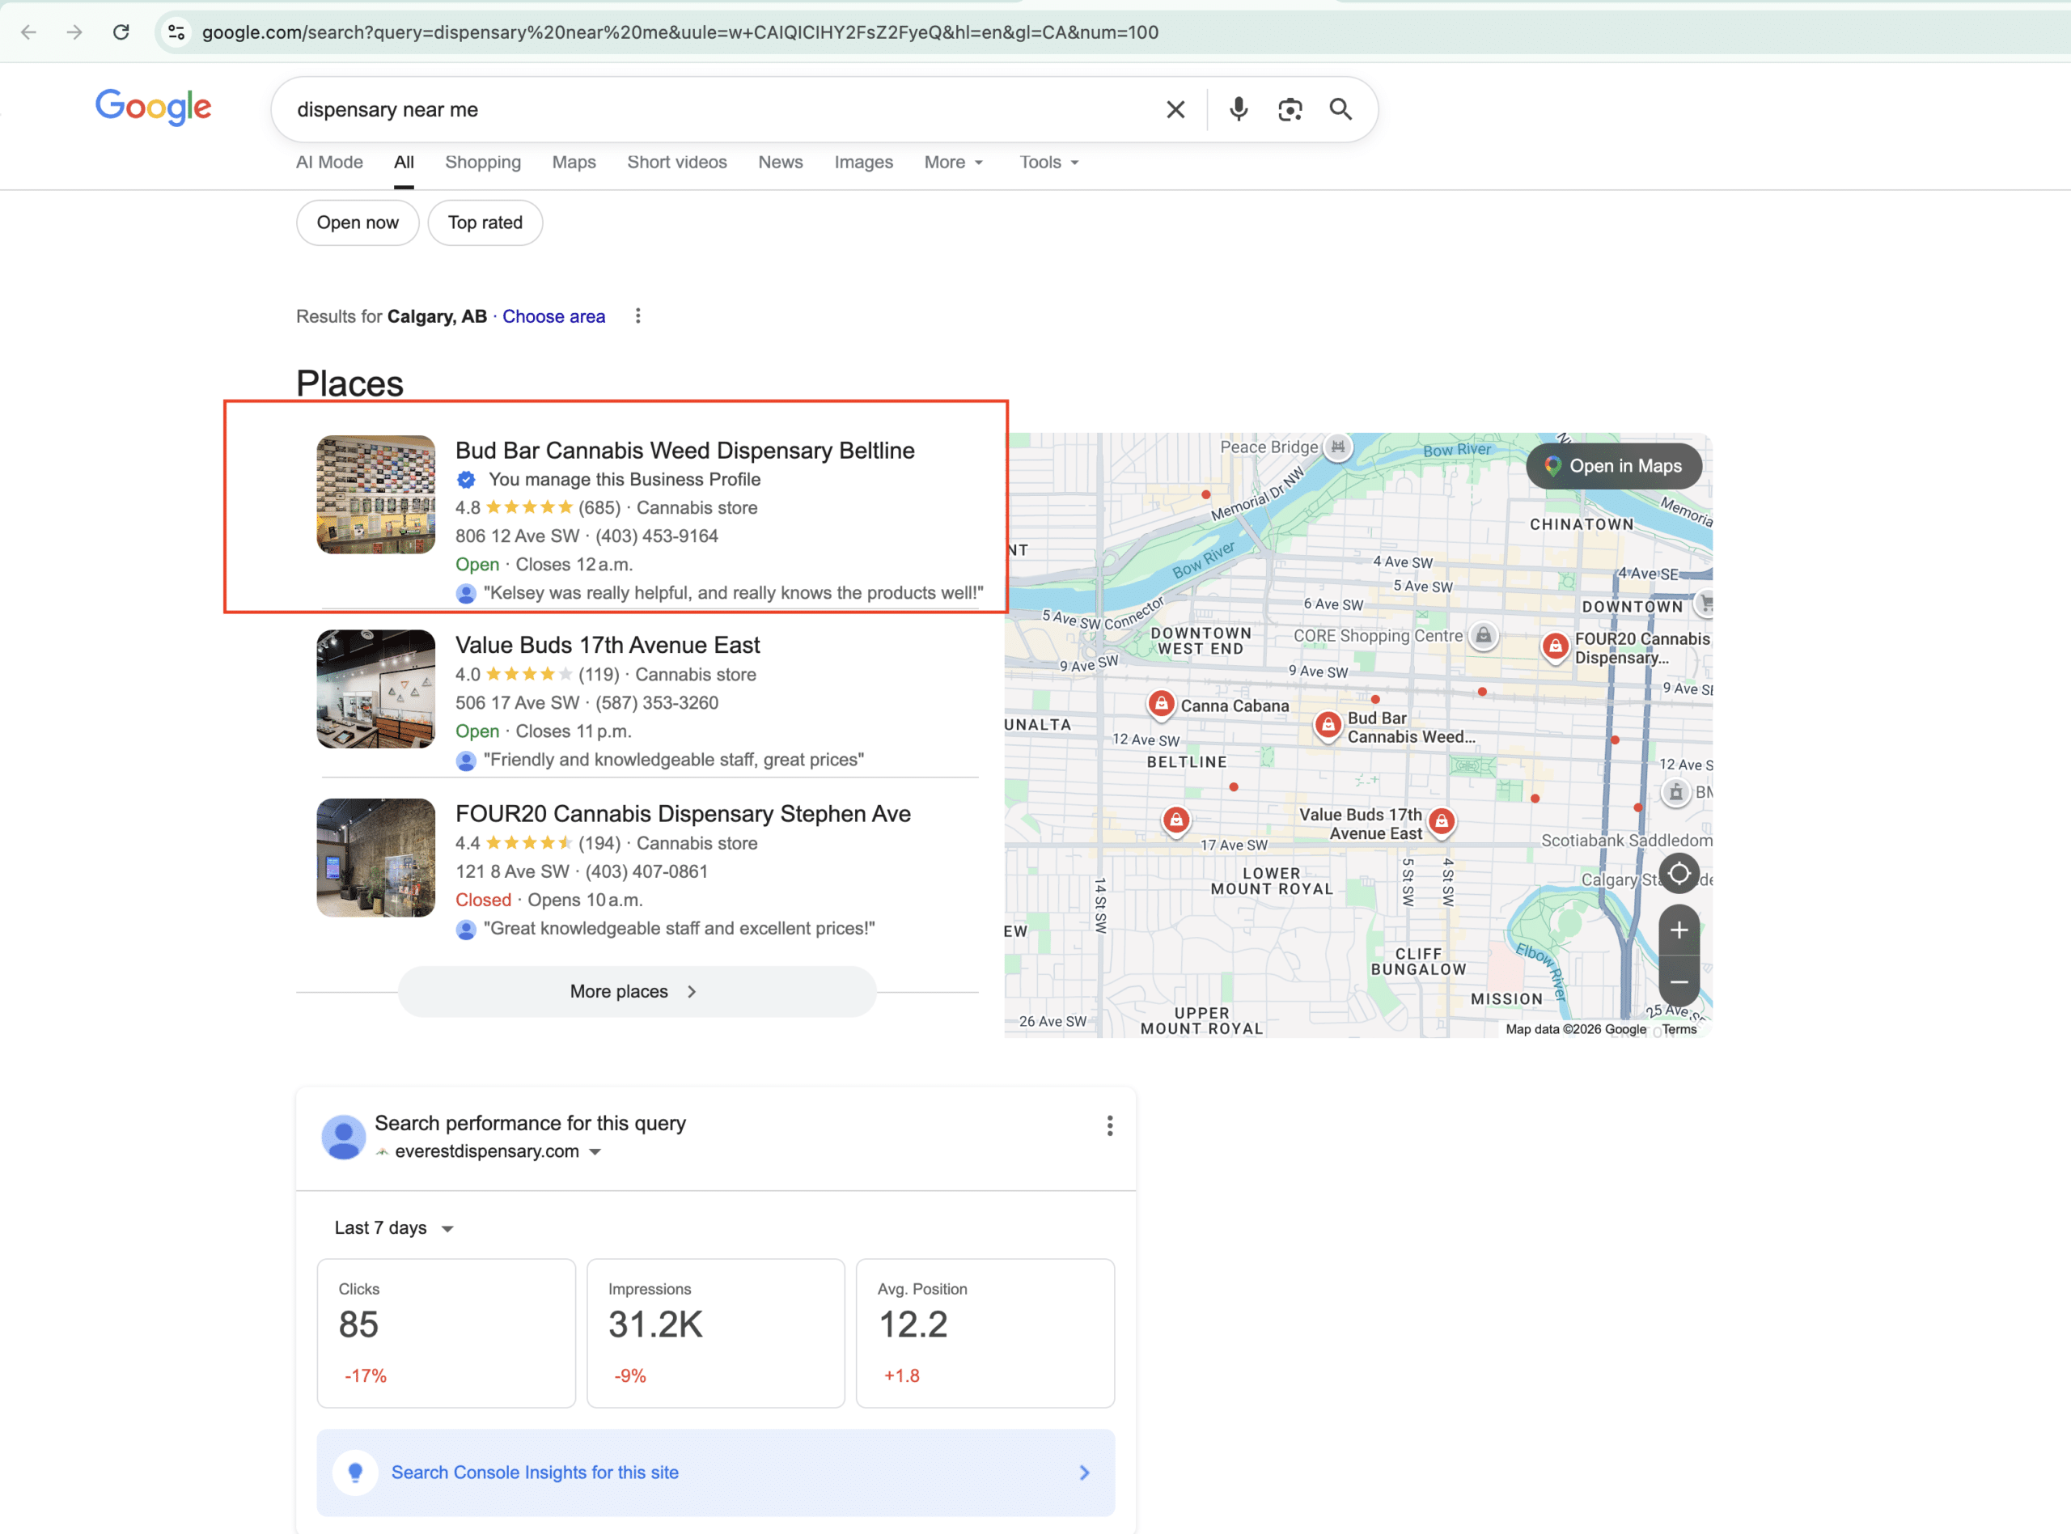
Task: Switch to the Maps tab
Action: tap(574, 162)
